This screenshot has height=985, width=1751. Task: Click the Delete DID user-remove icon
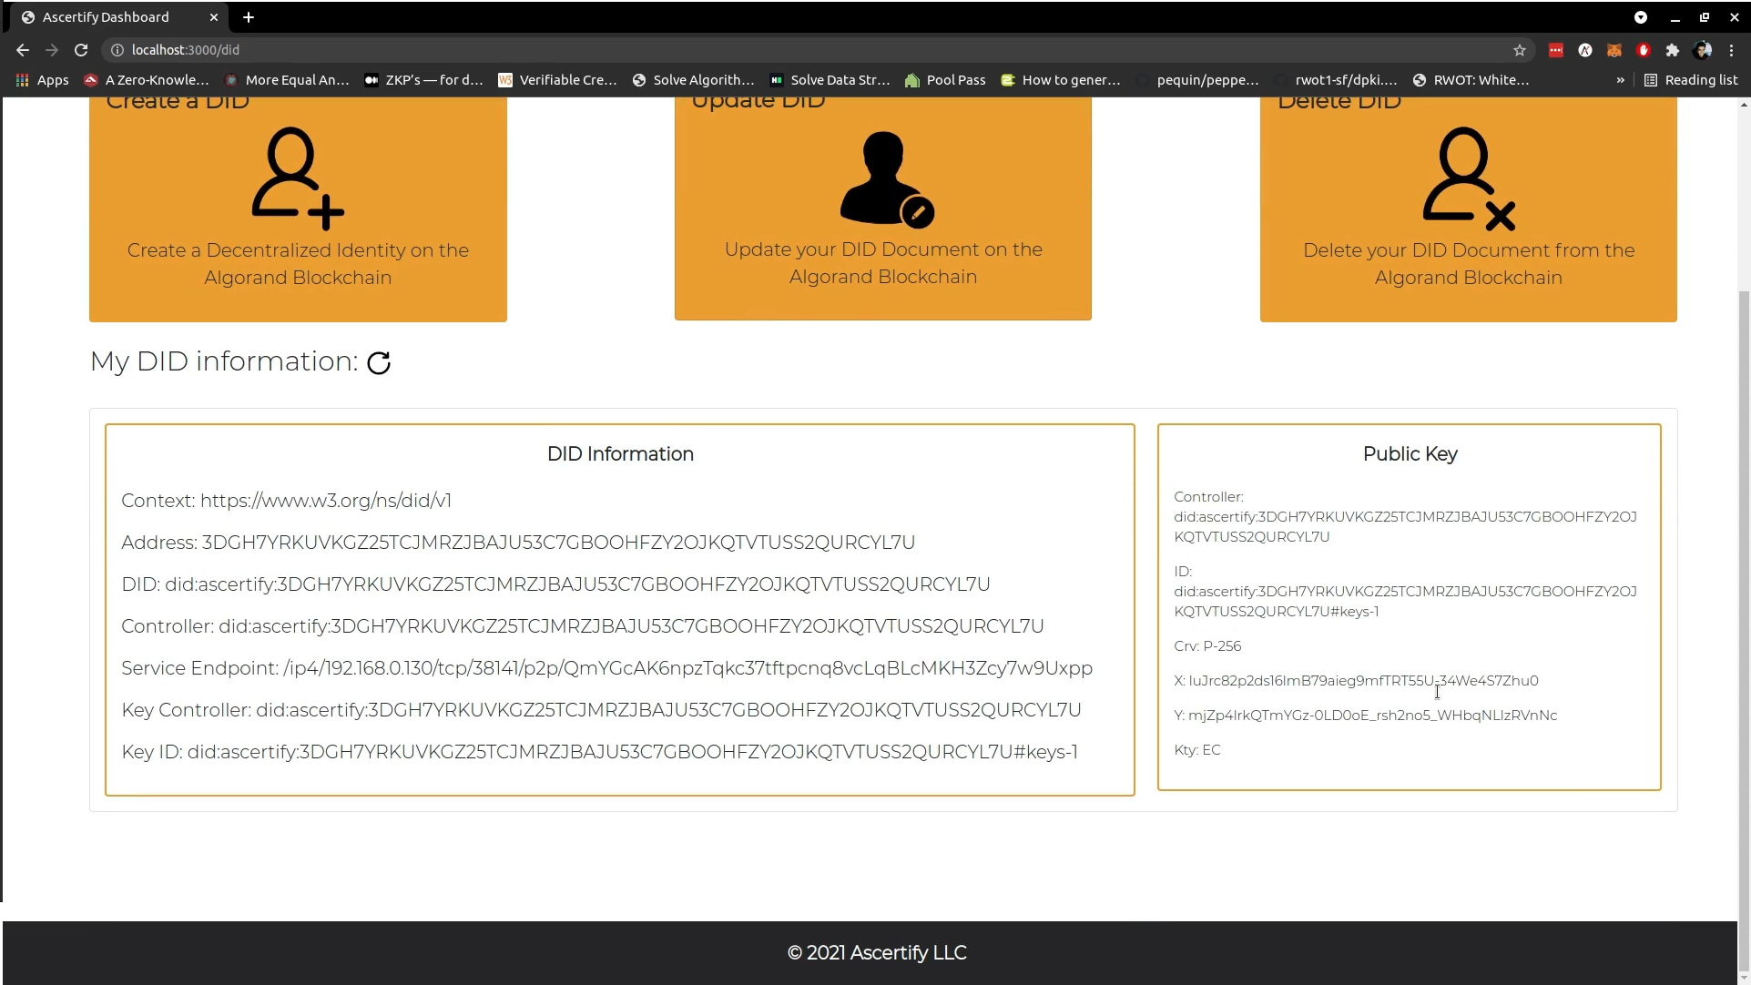pos(1468,178)
